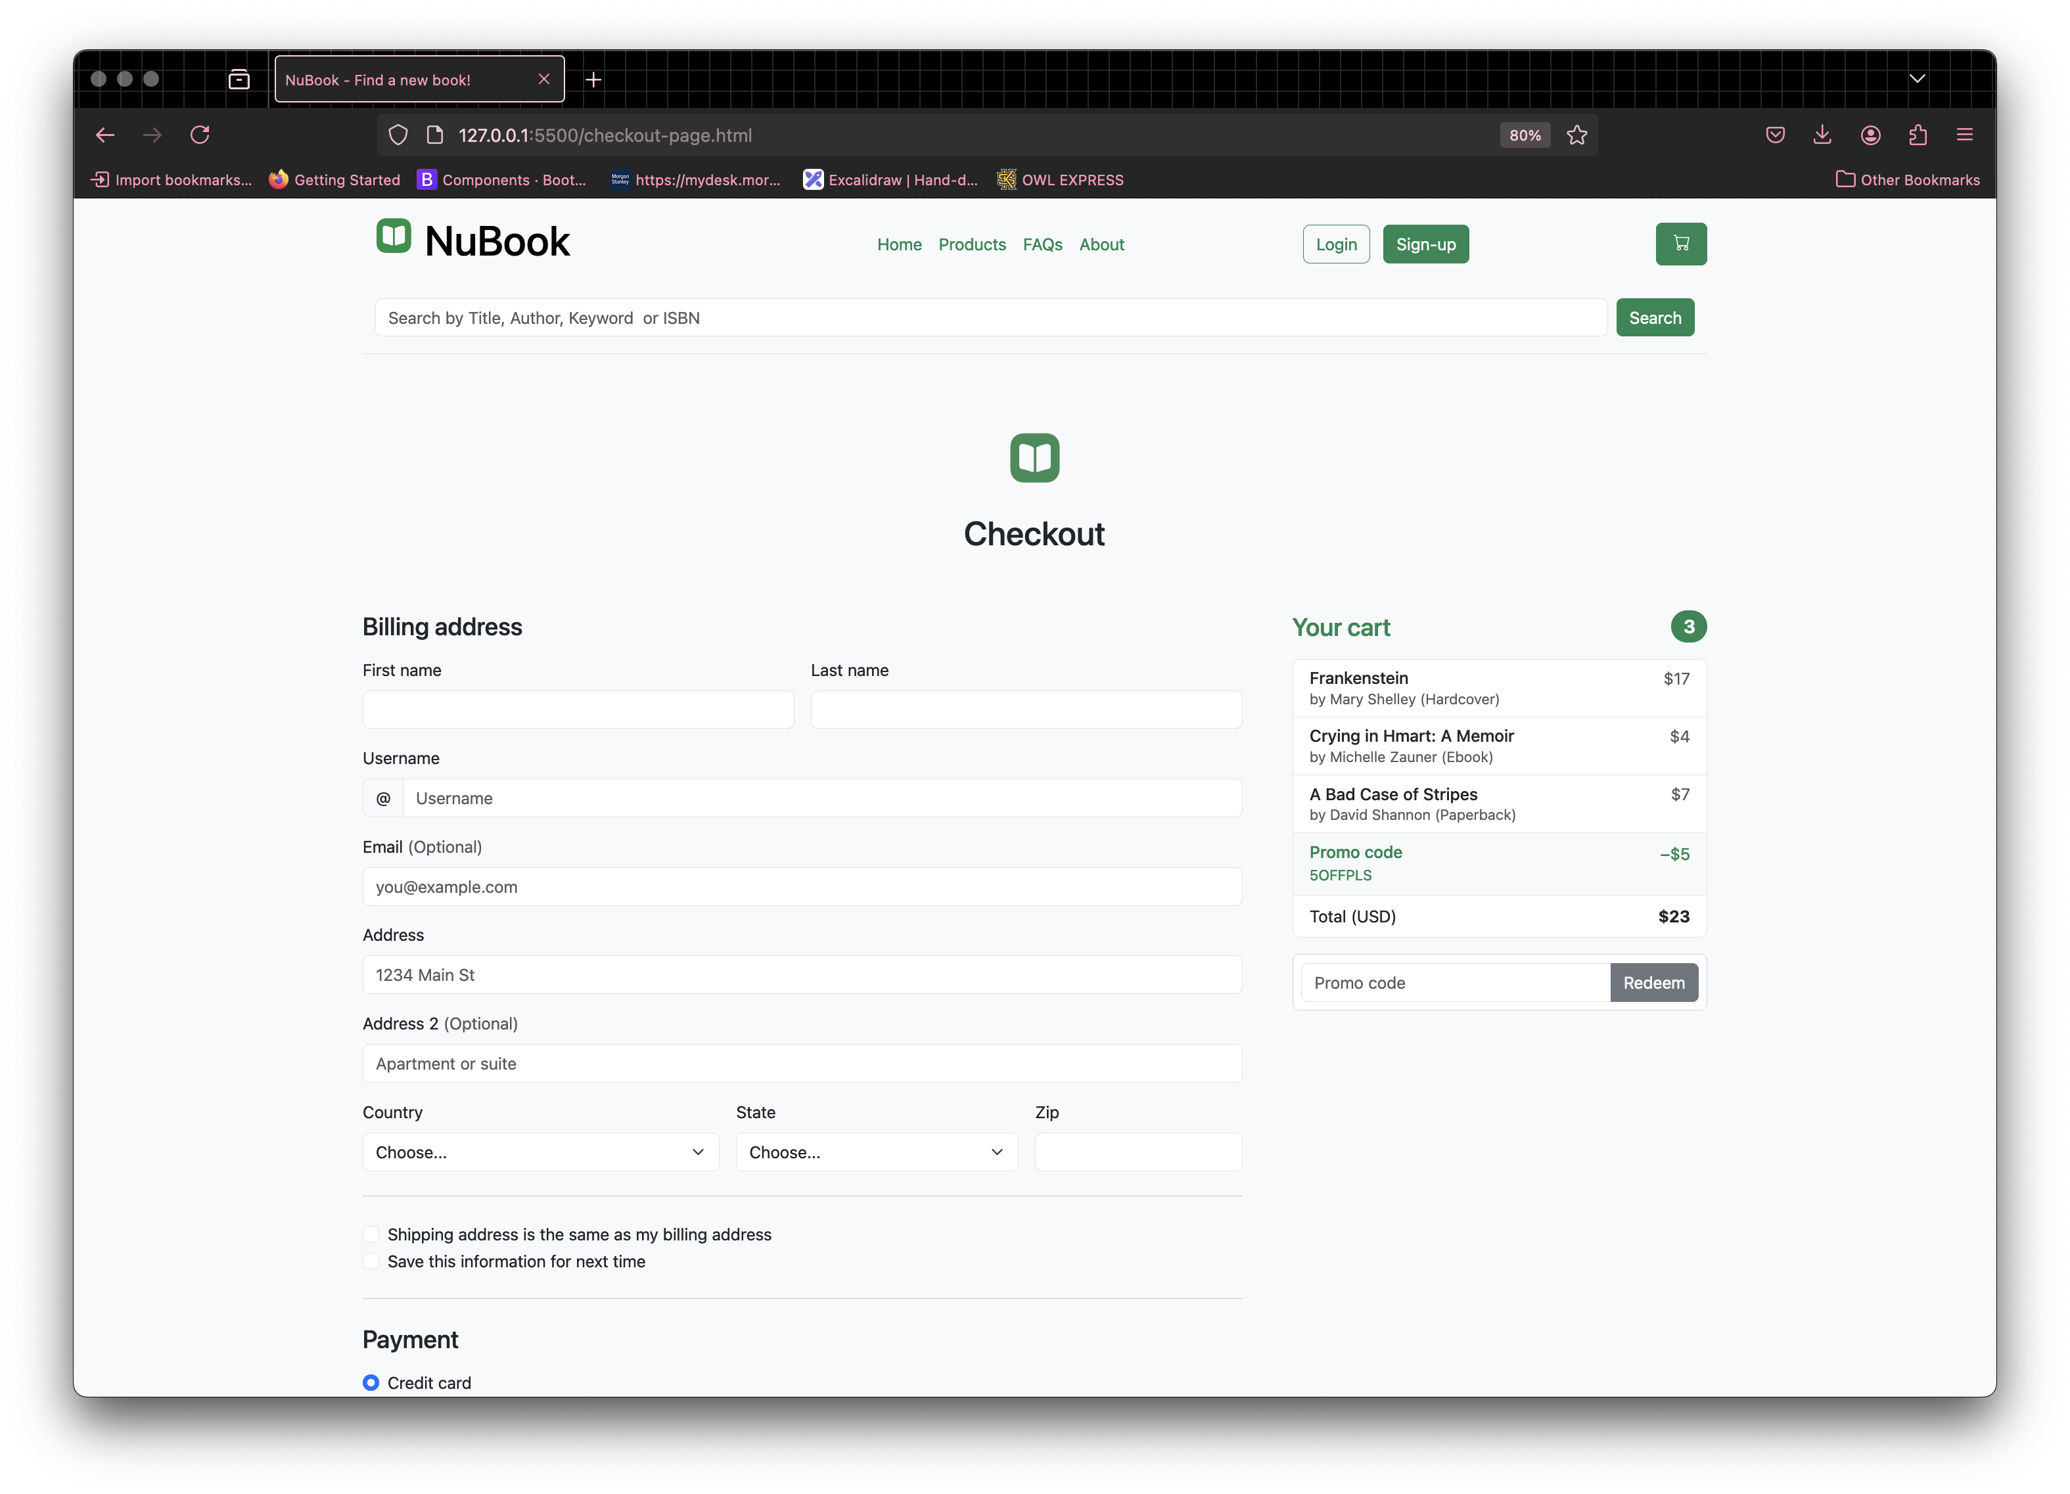The height and width of the screenshot is (1494, 2070).
Task: Open Firefox downloads panel icon
Action: 1822,135
